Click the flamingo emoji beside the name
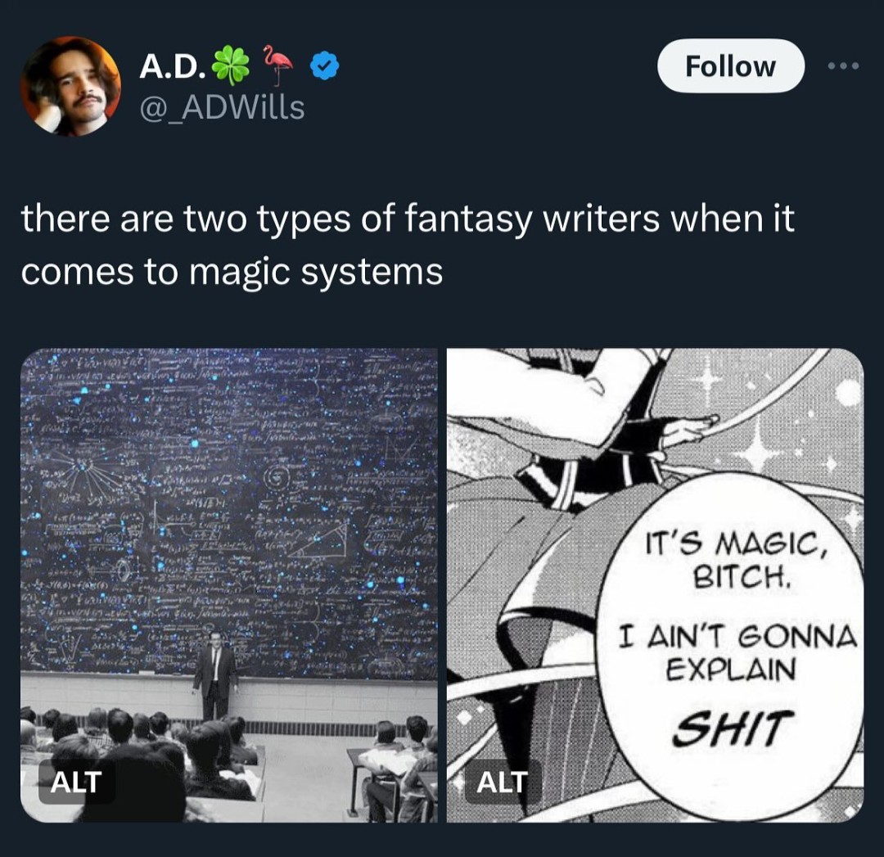The image size is (884, 857). (x=278, y=65)
